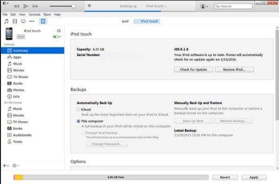Open the Music library icon
The image size is (279, 184).
tap(7, 21)
